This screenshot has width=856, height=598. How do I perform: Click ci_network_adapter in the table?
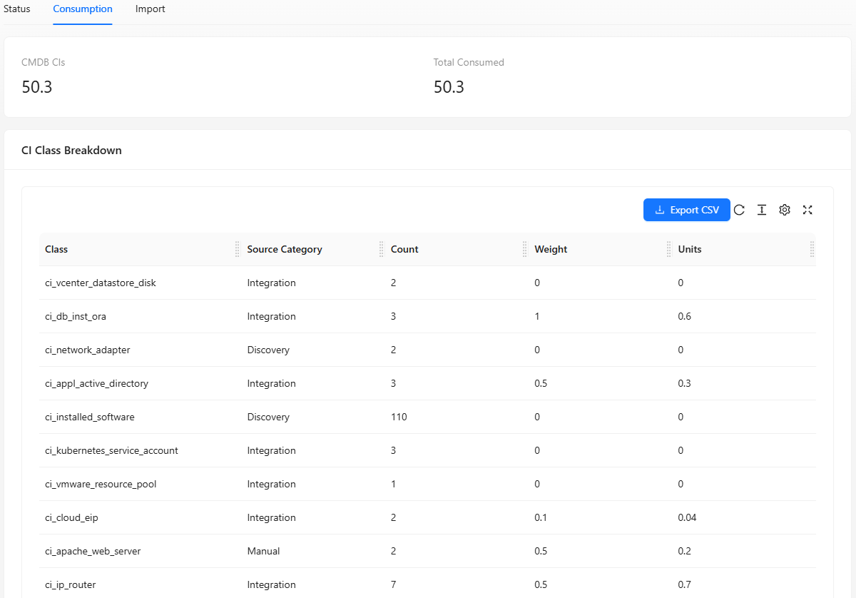click(88, 350)
